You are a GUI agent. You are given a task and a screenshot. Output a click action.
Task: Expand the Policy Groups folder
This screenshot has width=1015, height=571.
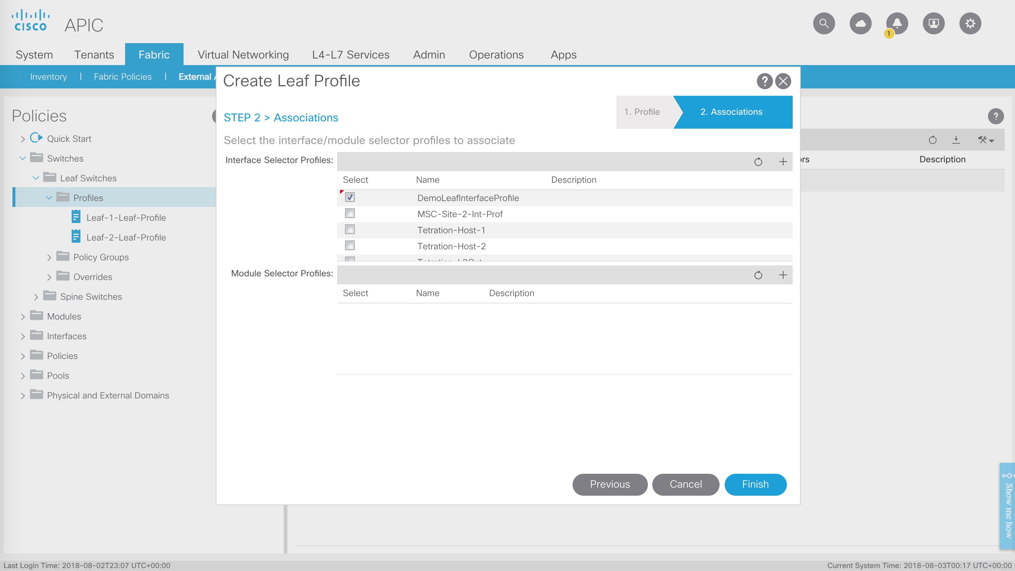point(49,258)
